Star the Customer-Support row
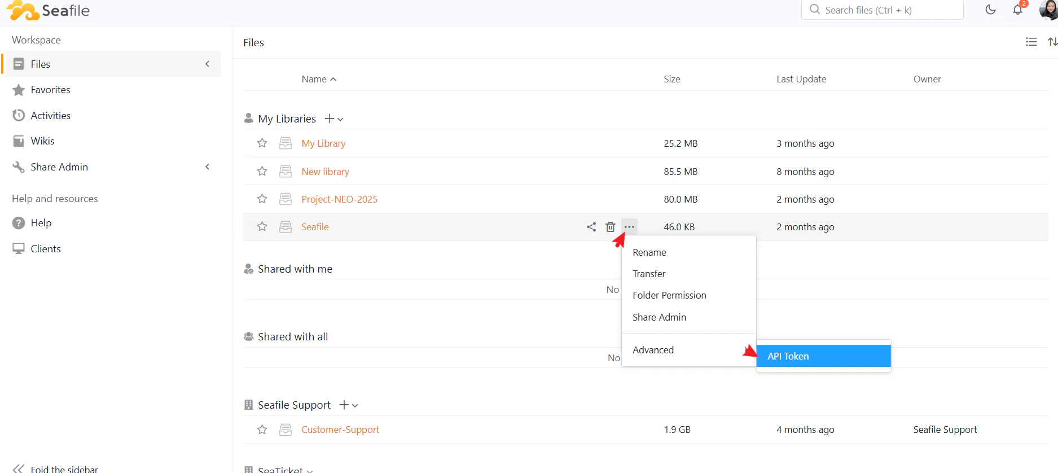1058x473 pixels. [x=262, y=430]
